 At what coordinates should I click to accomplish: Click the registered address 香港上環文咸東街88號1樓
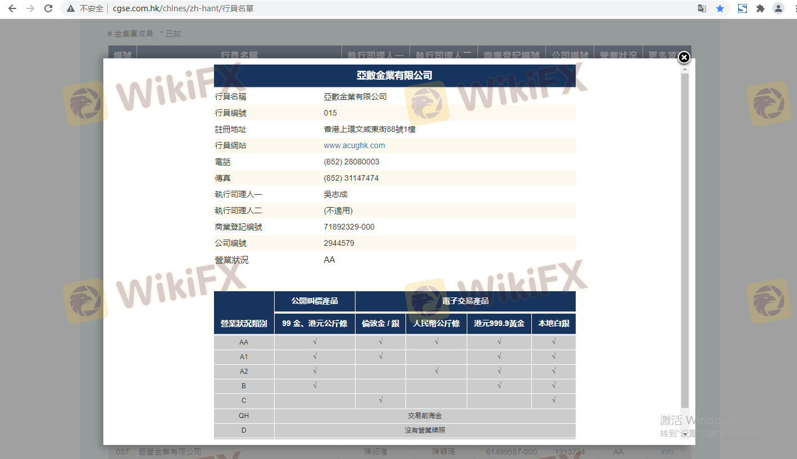click(370, 129)
